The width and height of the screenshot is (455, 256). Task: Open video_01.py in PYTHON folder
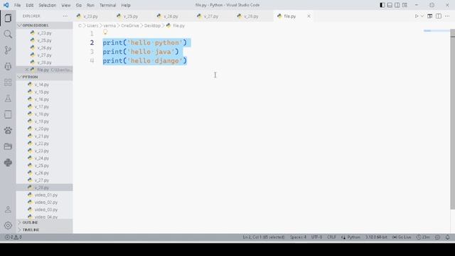point(45,195)
